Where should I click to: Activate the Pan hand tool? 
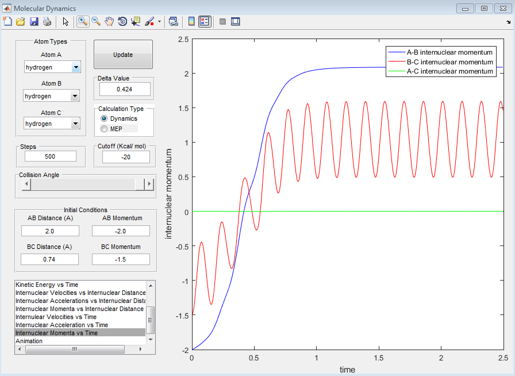point(109,21)
